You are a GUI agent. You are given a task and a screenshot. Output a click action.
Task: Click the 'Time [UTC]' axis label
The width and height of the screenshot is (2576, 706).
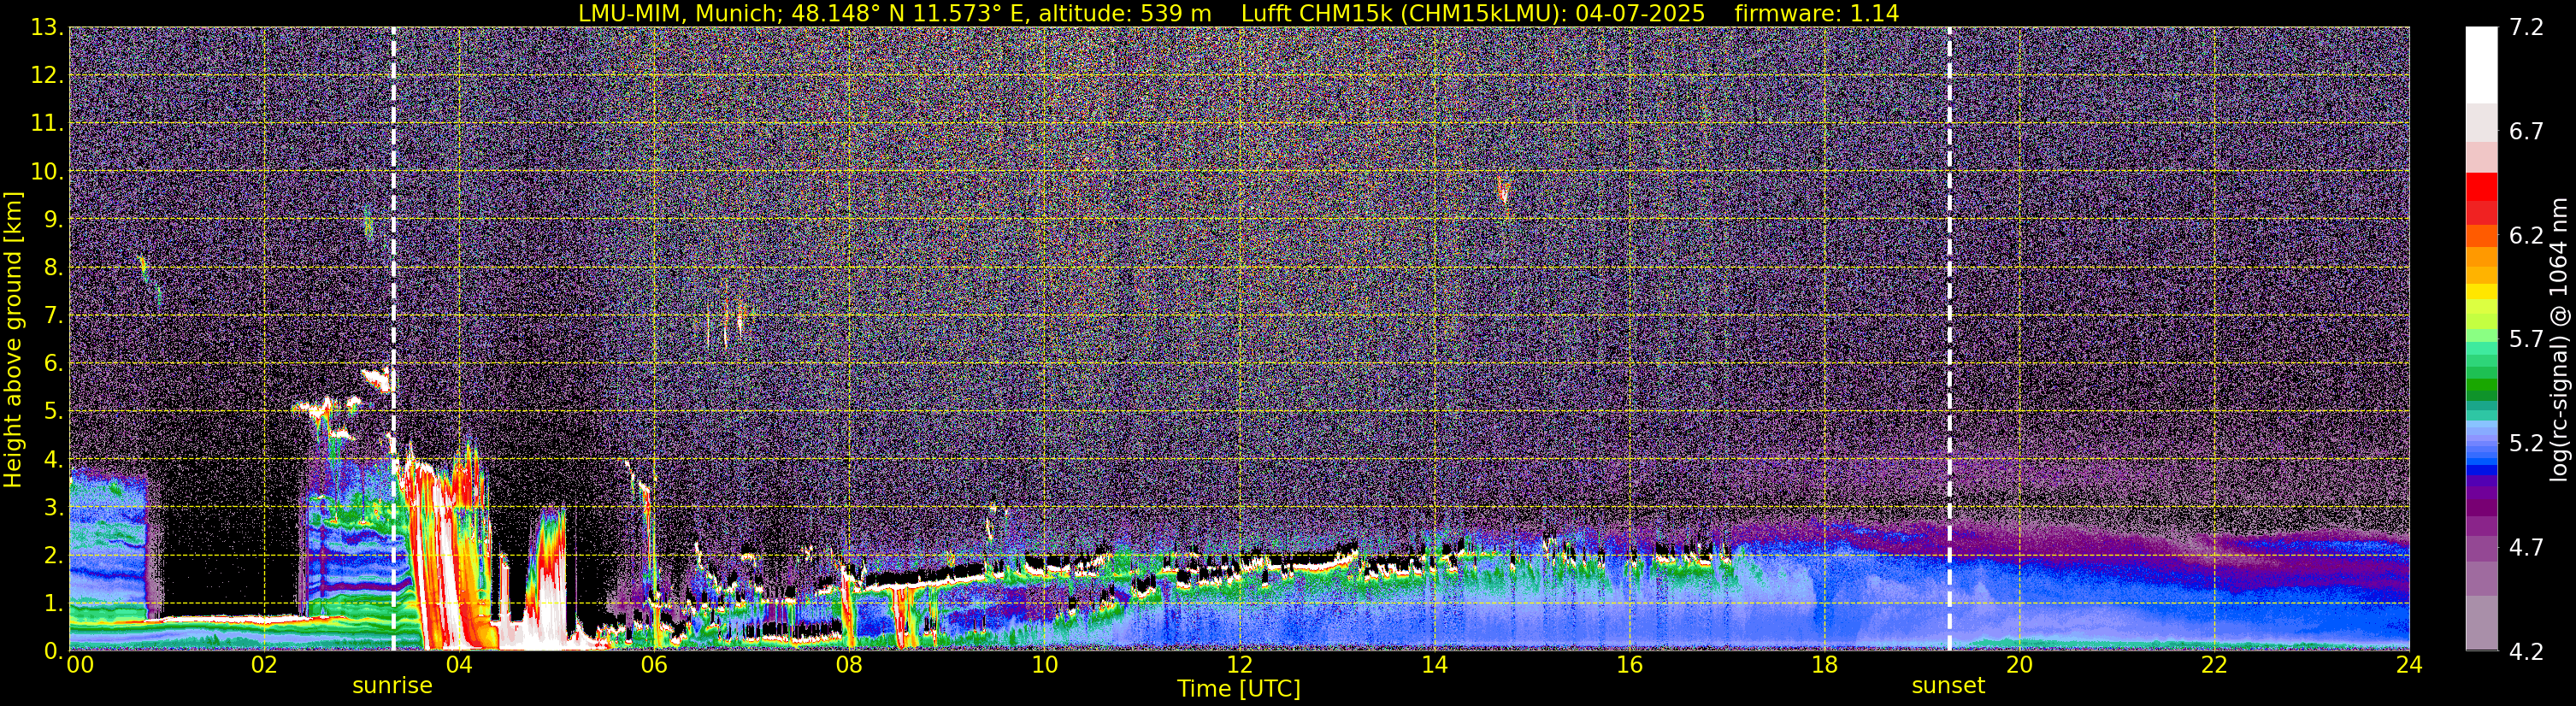1239,689
